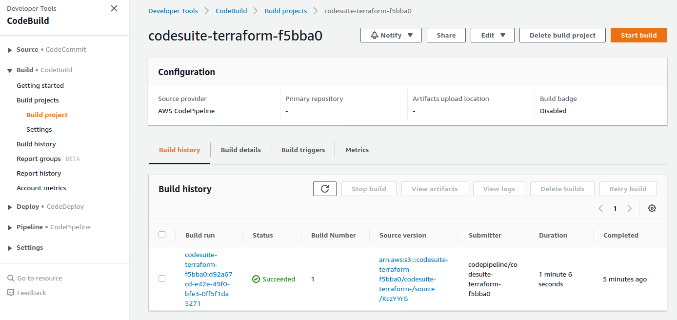Click the orange Start build button
Viewport: 677px width, 320px height.
tap(638, 35)
